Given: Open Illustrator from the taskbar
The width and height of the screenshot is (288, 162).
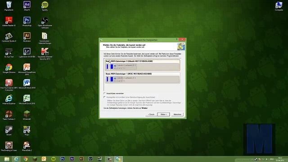Looking at the screenshot, I should 81,159.
